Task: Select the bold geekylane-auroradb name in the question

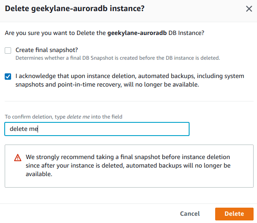Action: click(137, 33)
